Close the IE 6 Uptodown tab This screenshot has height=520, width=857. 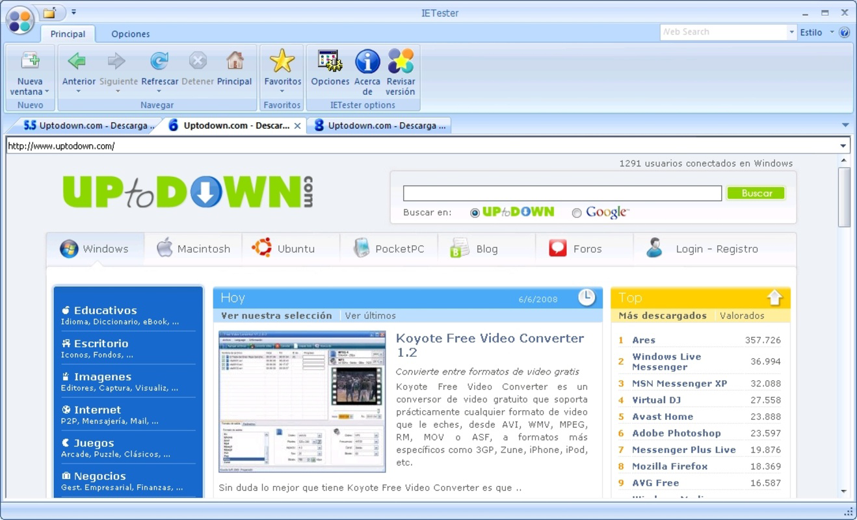[x=297, y=126]
